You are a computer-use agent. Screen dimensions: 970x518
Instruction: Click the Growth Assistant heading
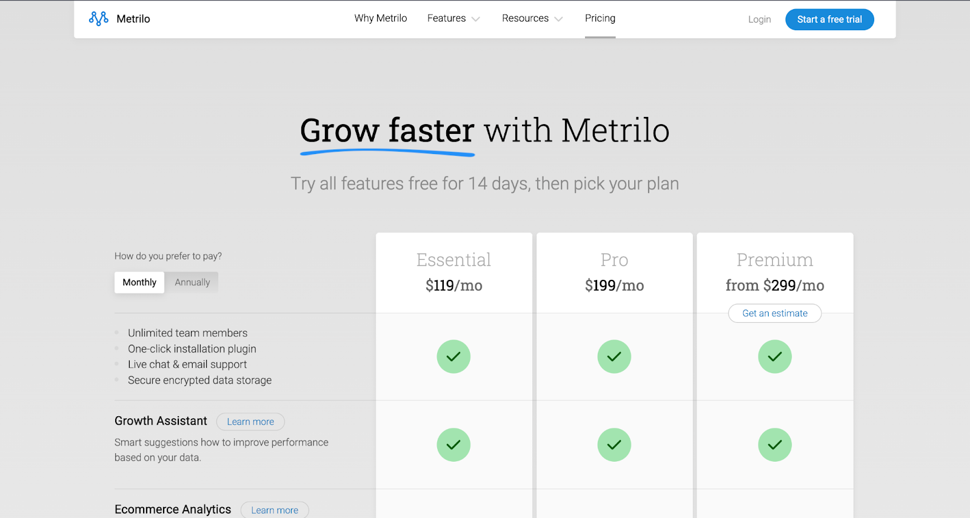161,421
